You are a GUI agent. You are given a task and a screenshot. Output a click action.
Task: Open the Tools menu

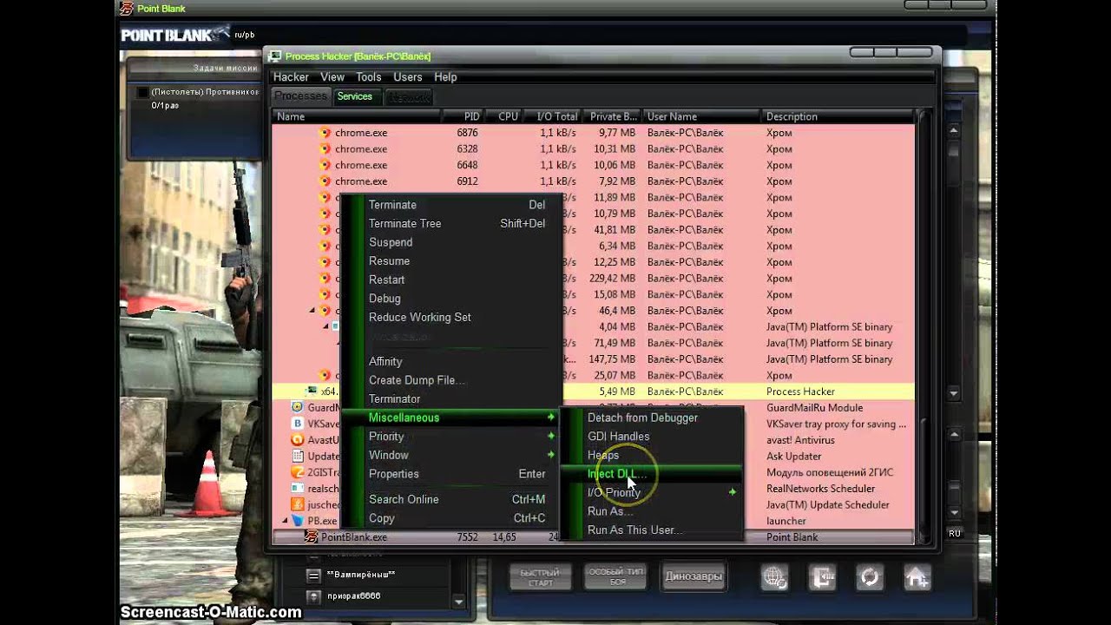coord(368,77)
